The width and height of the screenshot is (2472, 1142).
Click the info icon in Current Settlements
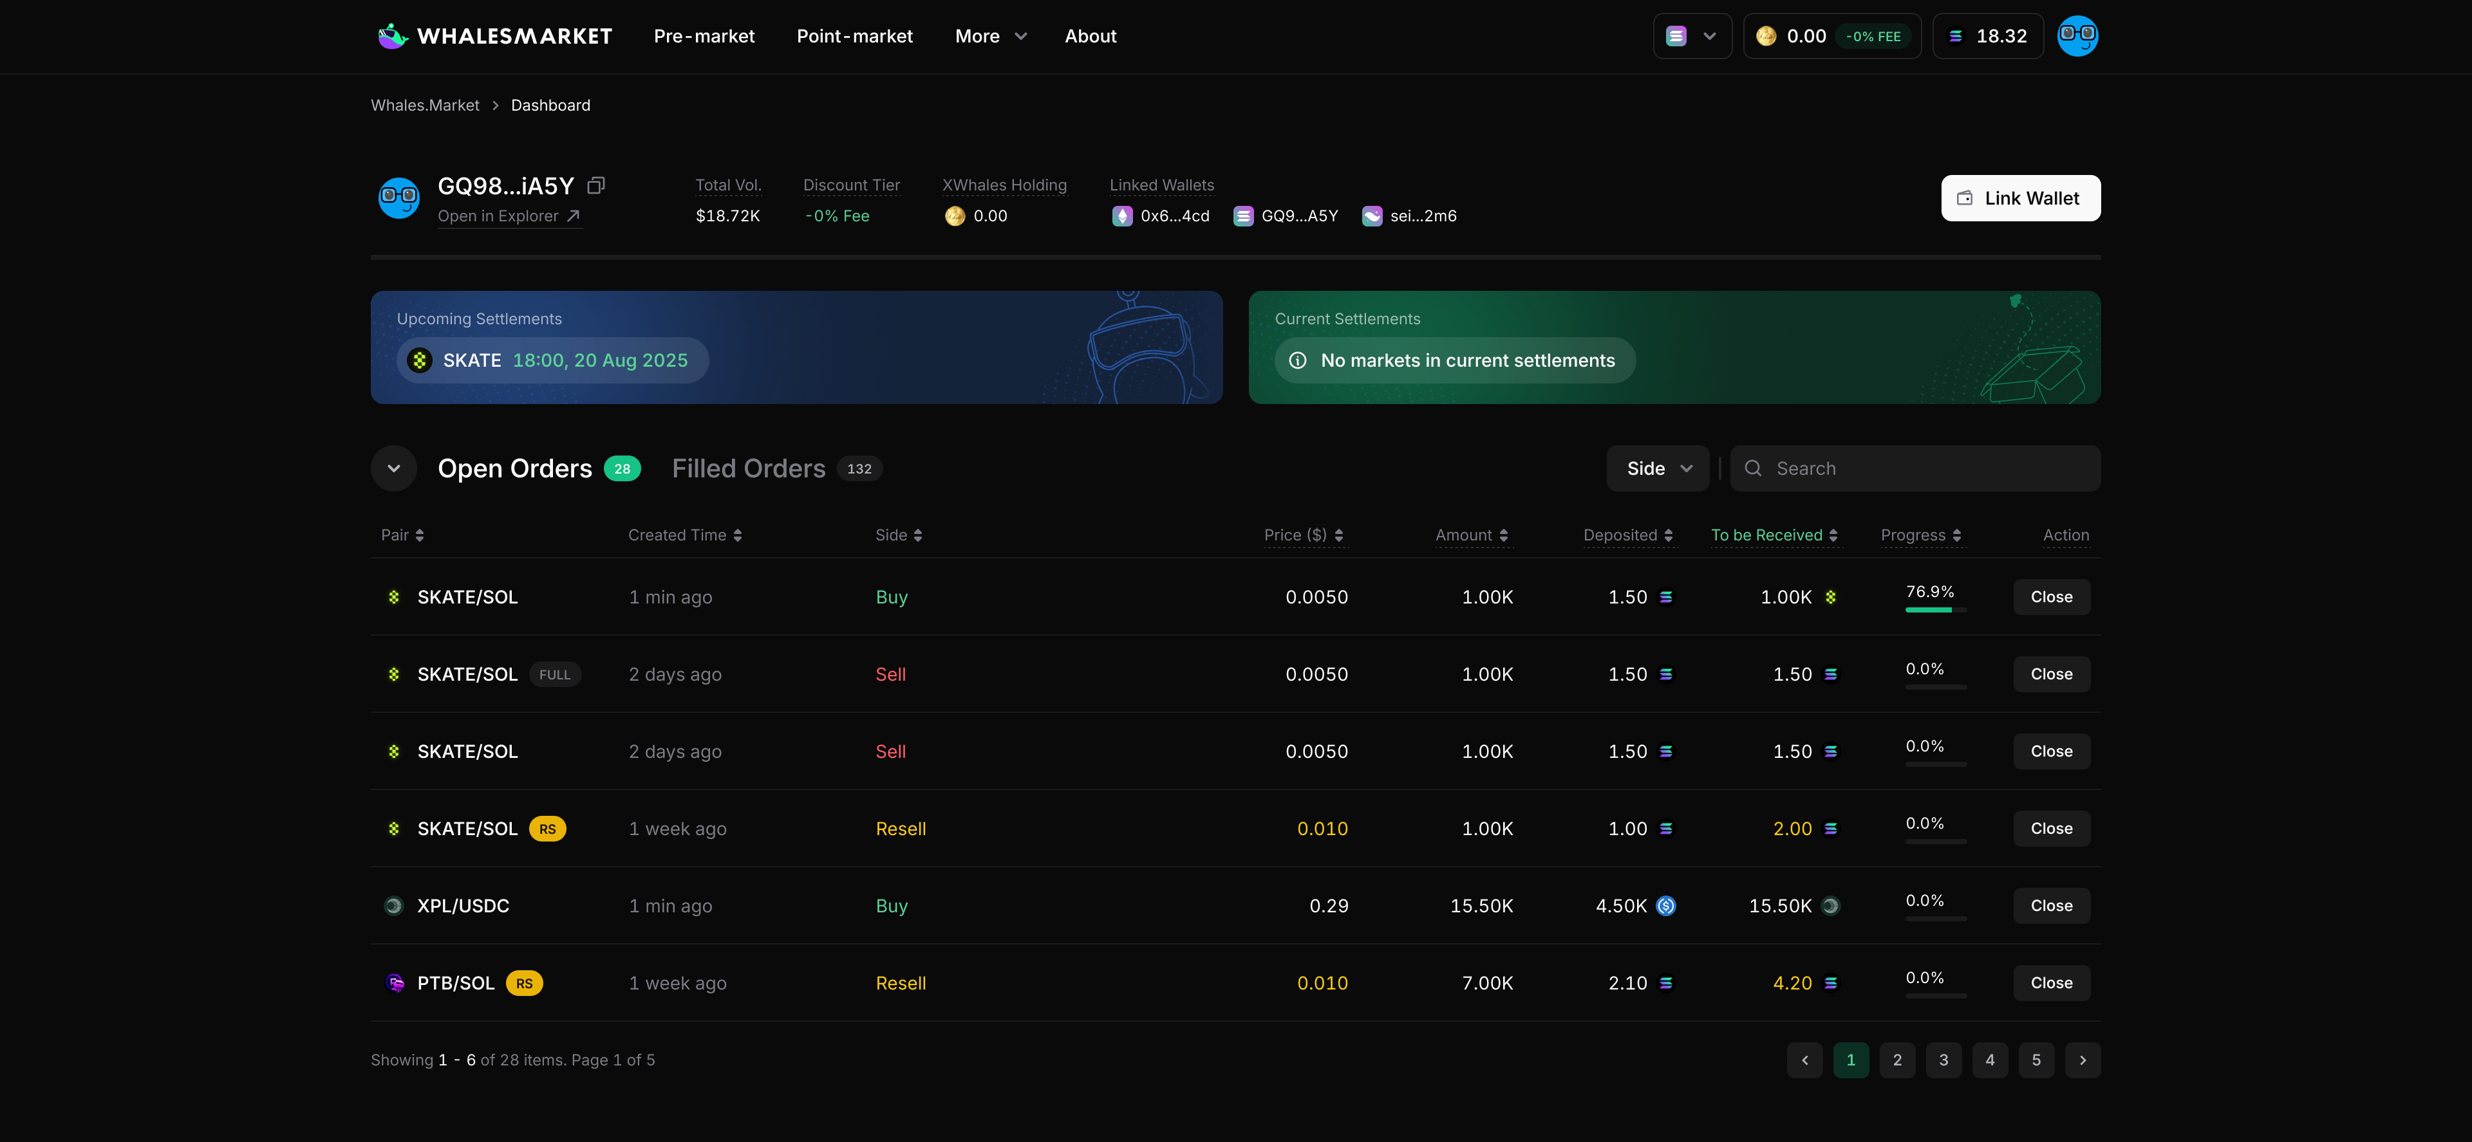point(1297,360)
